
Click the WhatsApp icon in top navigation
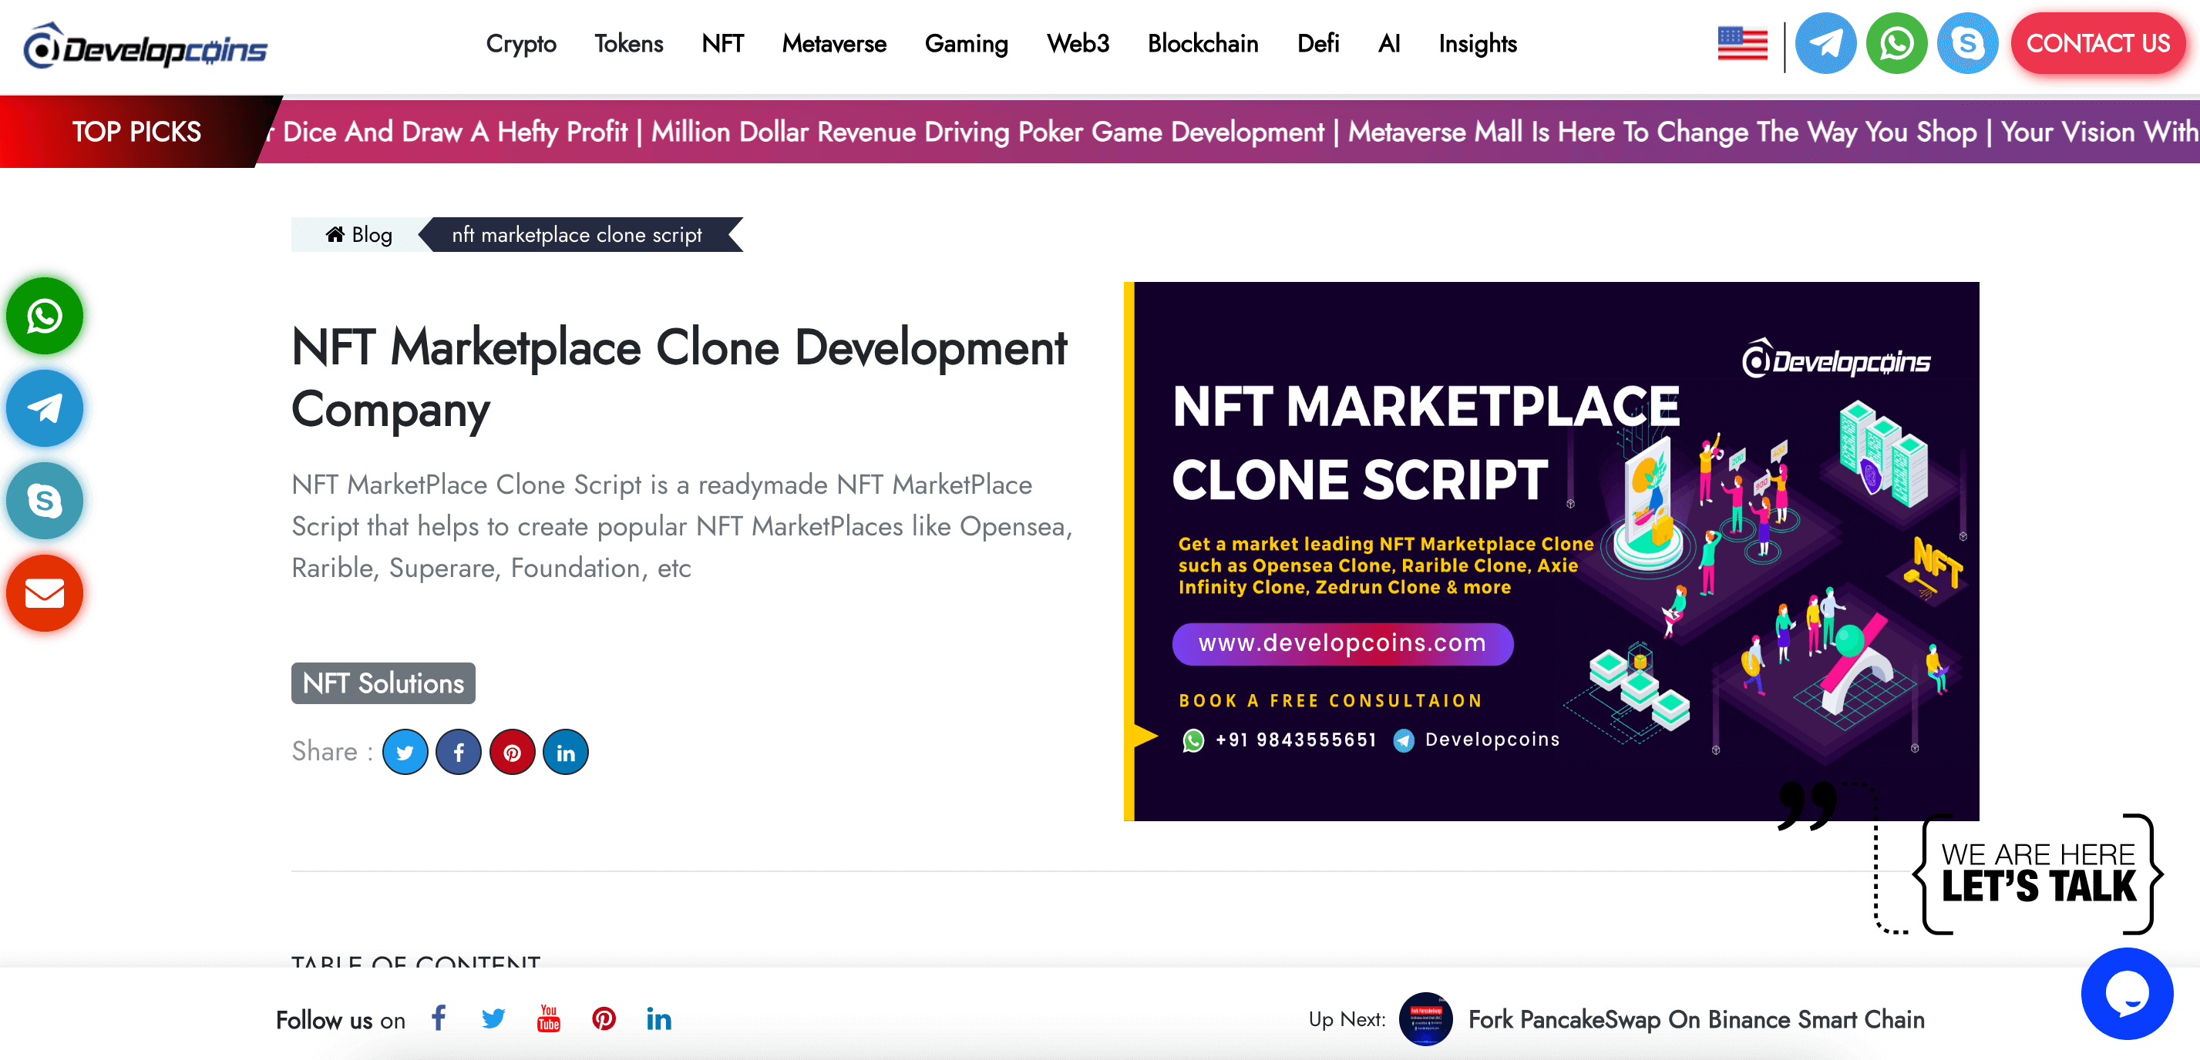coord(1896,43)
